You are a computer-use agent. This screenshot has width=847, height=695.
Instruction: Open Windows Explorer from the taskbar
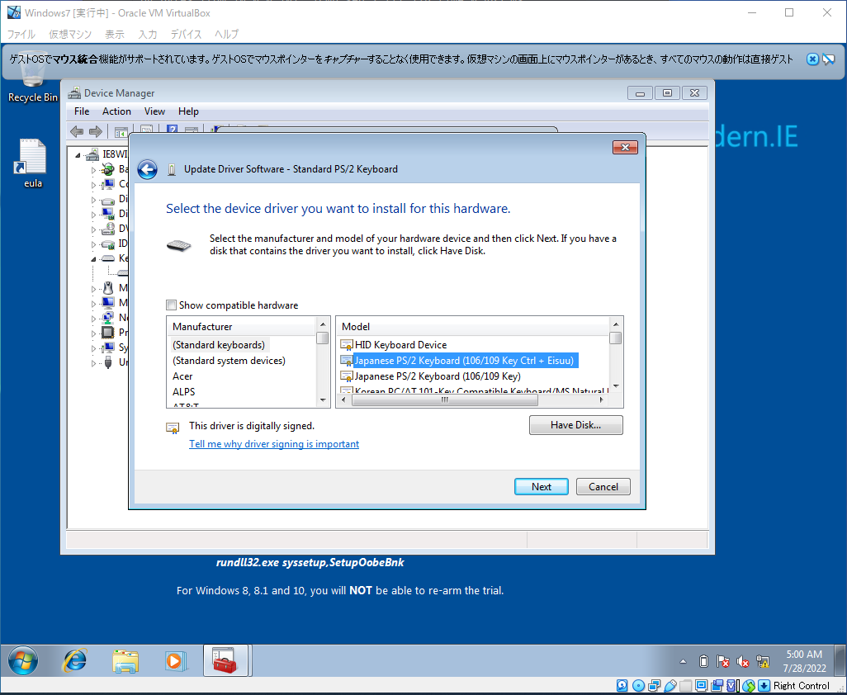(x=125, y=660)
